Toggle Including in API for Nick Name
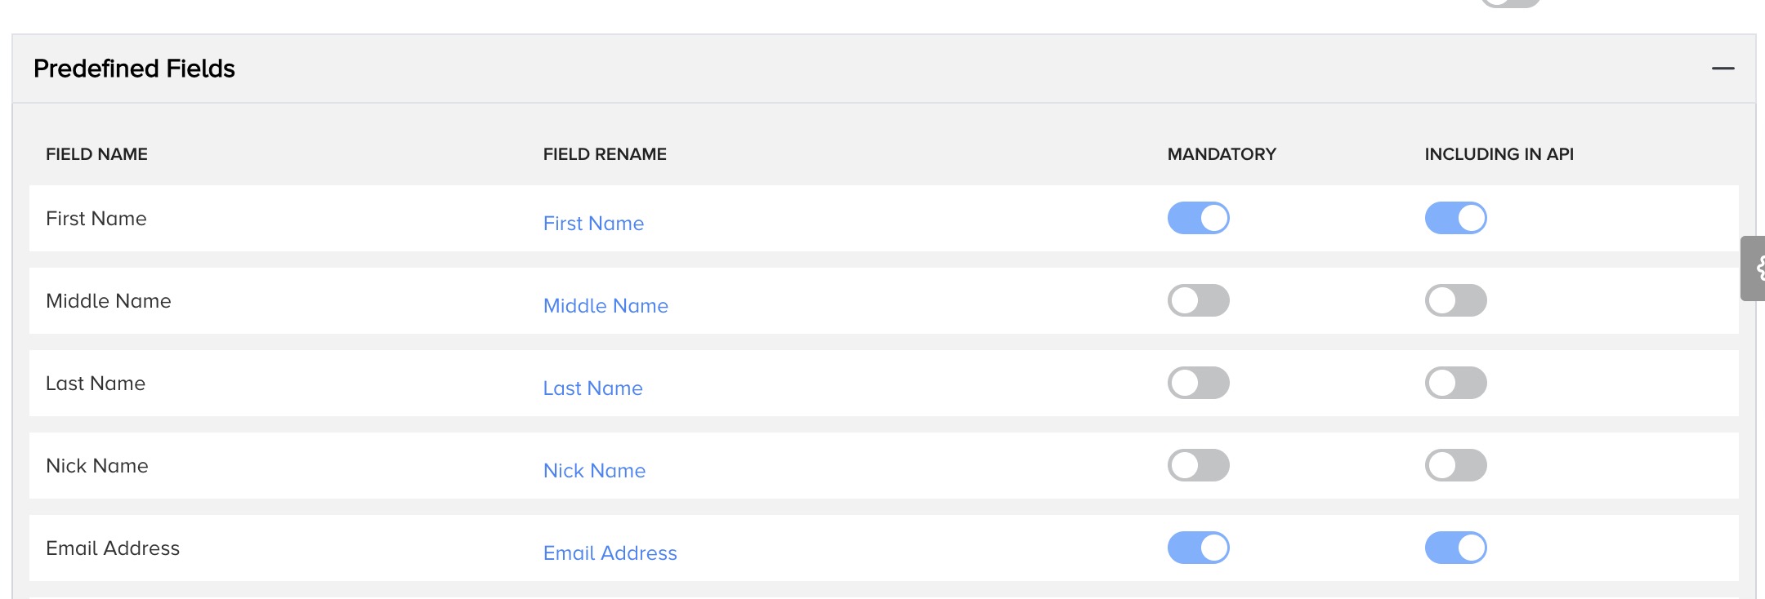Screen dimensions: 1765x599 pos(1455,466)
